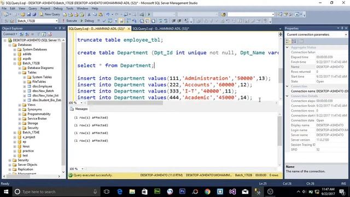Collapse the Databases node in Object Explorer

click(x=10, y=45)
